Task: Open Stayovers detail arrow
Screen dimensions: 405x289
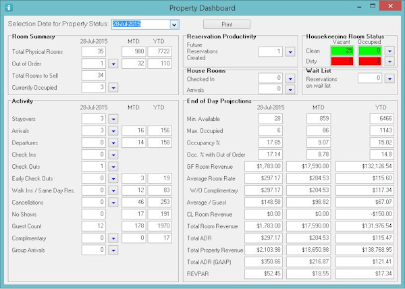Action: 113,119
